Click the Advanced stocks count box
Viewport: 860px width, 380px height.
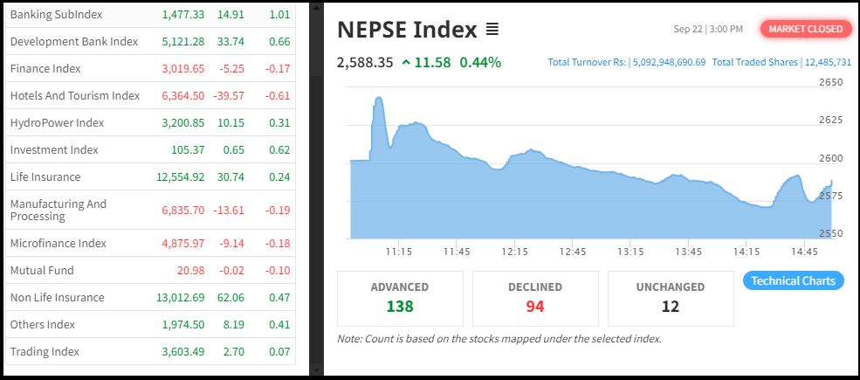400,298
